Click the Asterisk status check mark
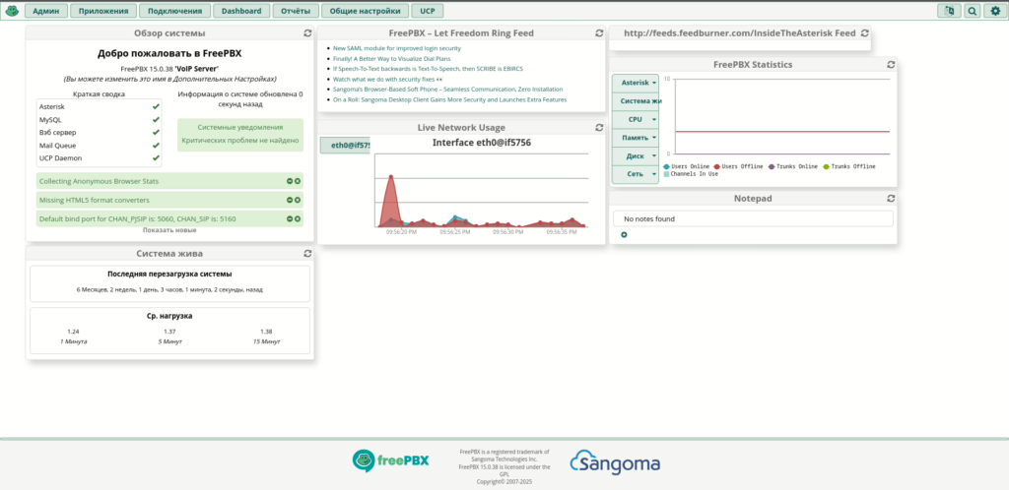 tap(155, 106)
